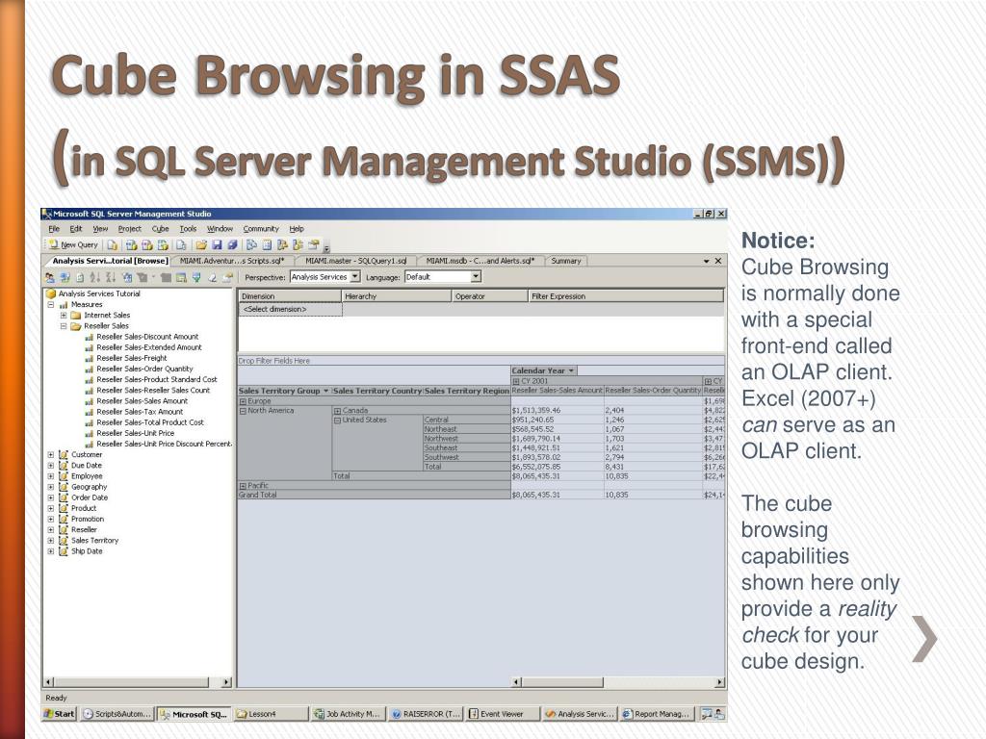
Task: Switch to the MIAMI.master - SQLQuery1.sql tab
Action: [356, 261]
